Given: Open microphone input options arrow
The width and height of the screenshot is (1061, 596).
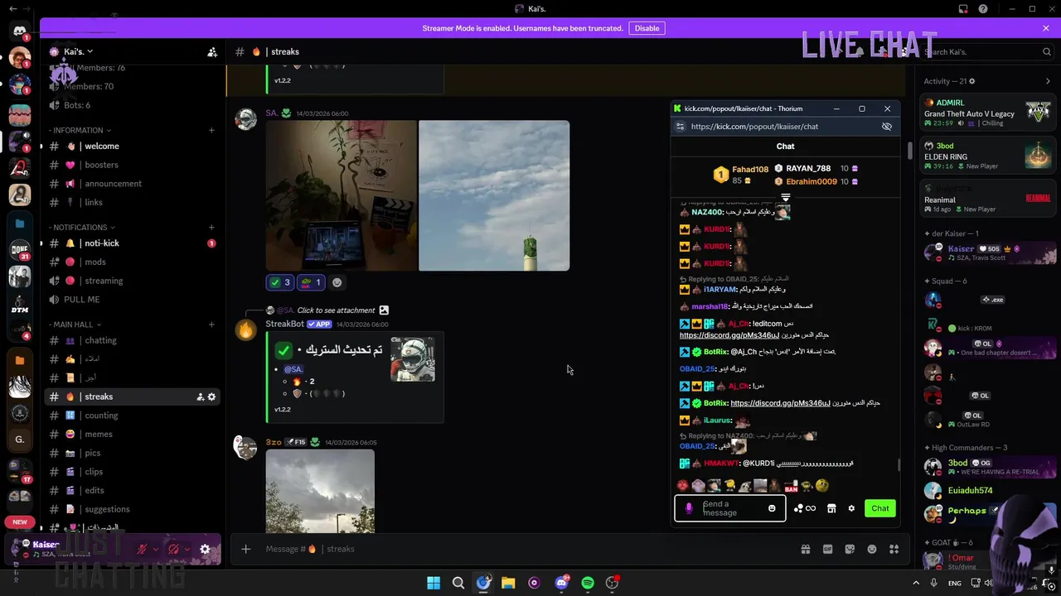Looking at the screenshot, I should (x=156, y=549).
